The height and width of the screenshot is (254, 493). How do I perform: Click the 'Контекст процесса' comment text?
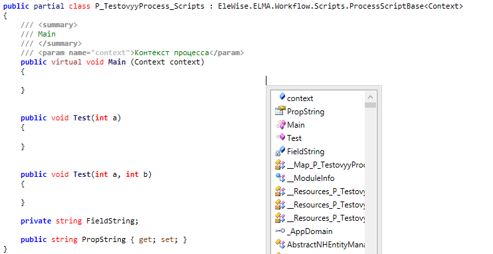[171, 53]
